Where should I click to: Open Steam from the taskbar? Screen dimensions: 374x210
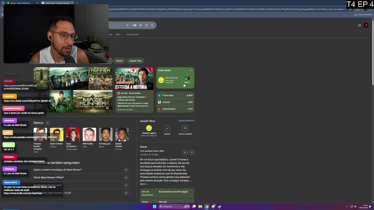pos(219,206)
